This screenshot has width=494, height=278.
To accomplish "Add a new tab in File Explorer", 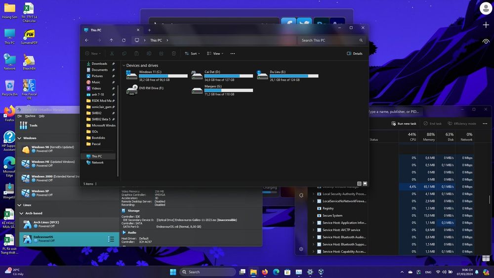I will 149,30.
